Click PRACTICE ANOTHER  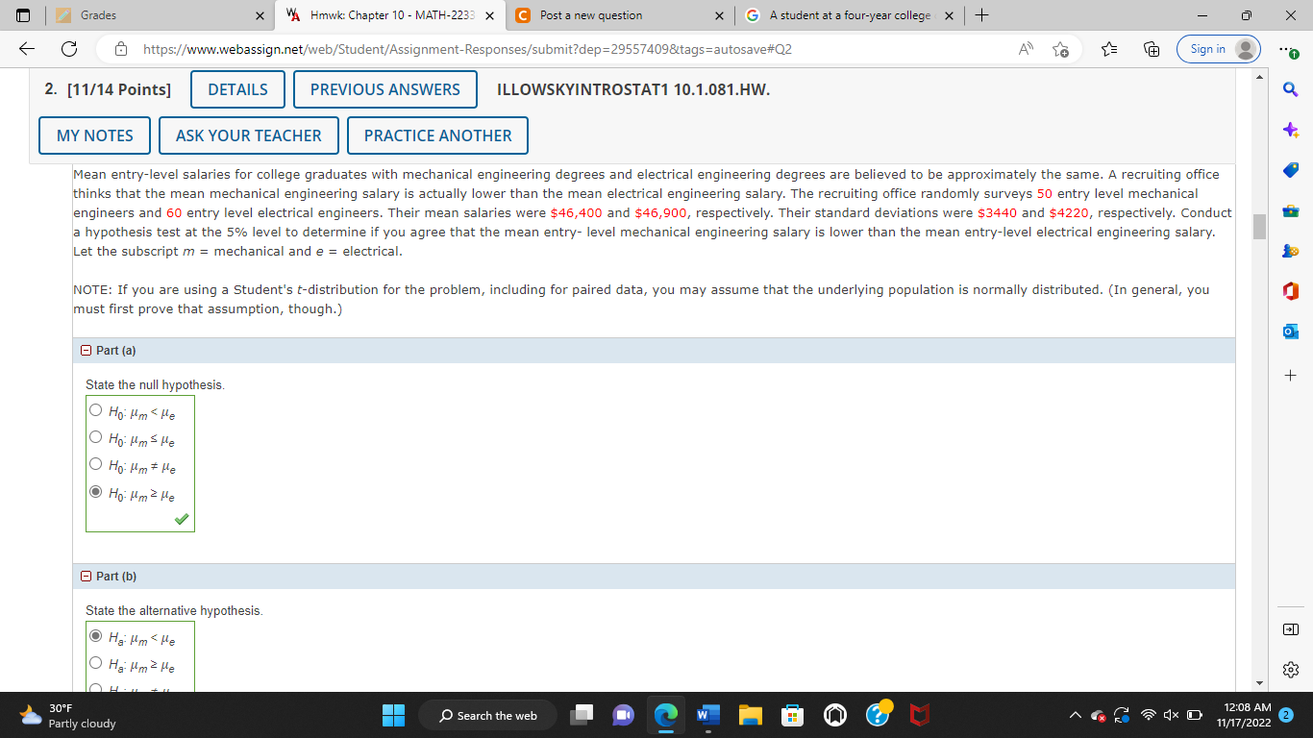pyautogui.click(x=437, y=135)
